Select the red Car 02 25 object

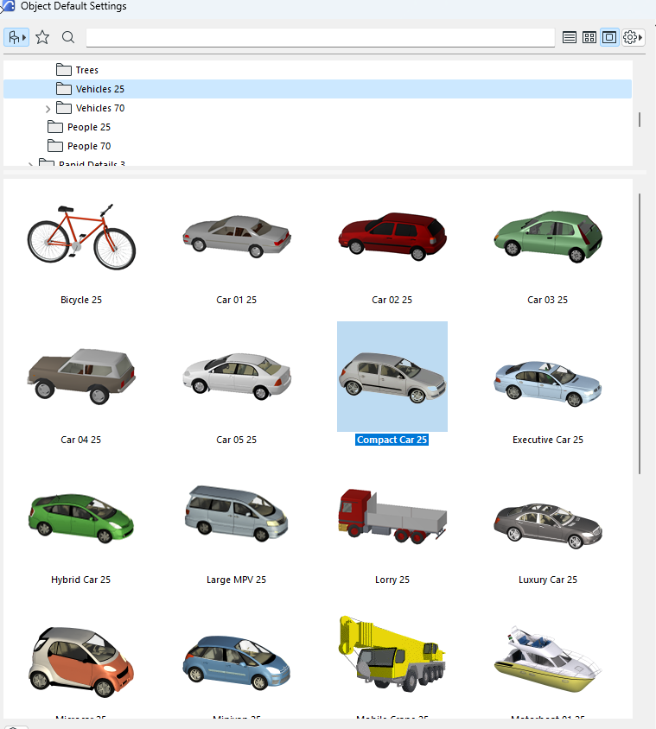tap(392, 237)
